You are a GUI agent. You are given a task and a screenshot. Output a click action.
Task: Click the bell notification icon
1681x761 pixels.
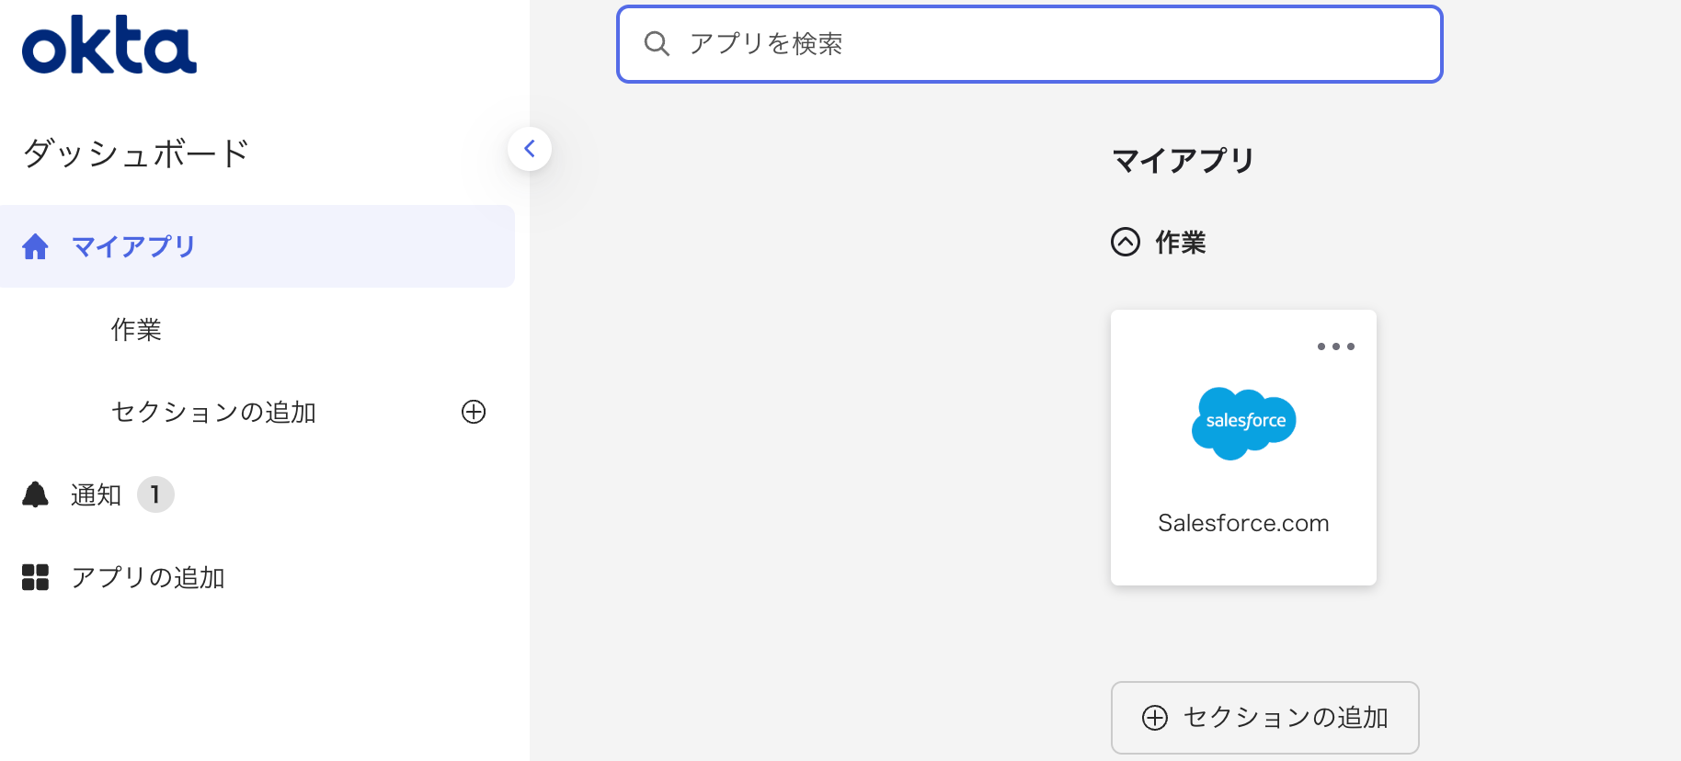point(35,494)
